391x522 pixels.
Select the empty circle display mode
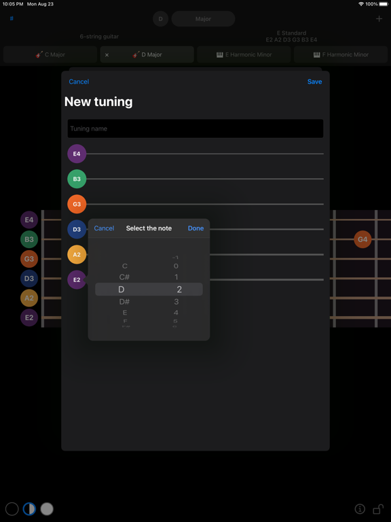tap(12, 509)
